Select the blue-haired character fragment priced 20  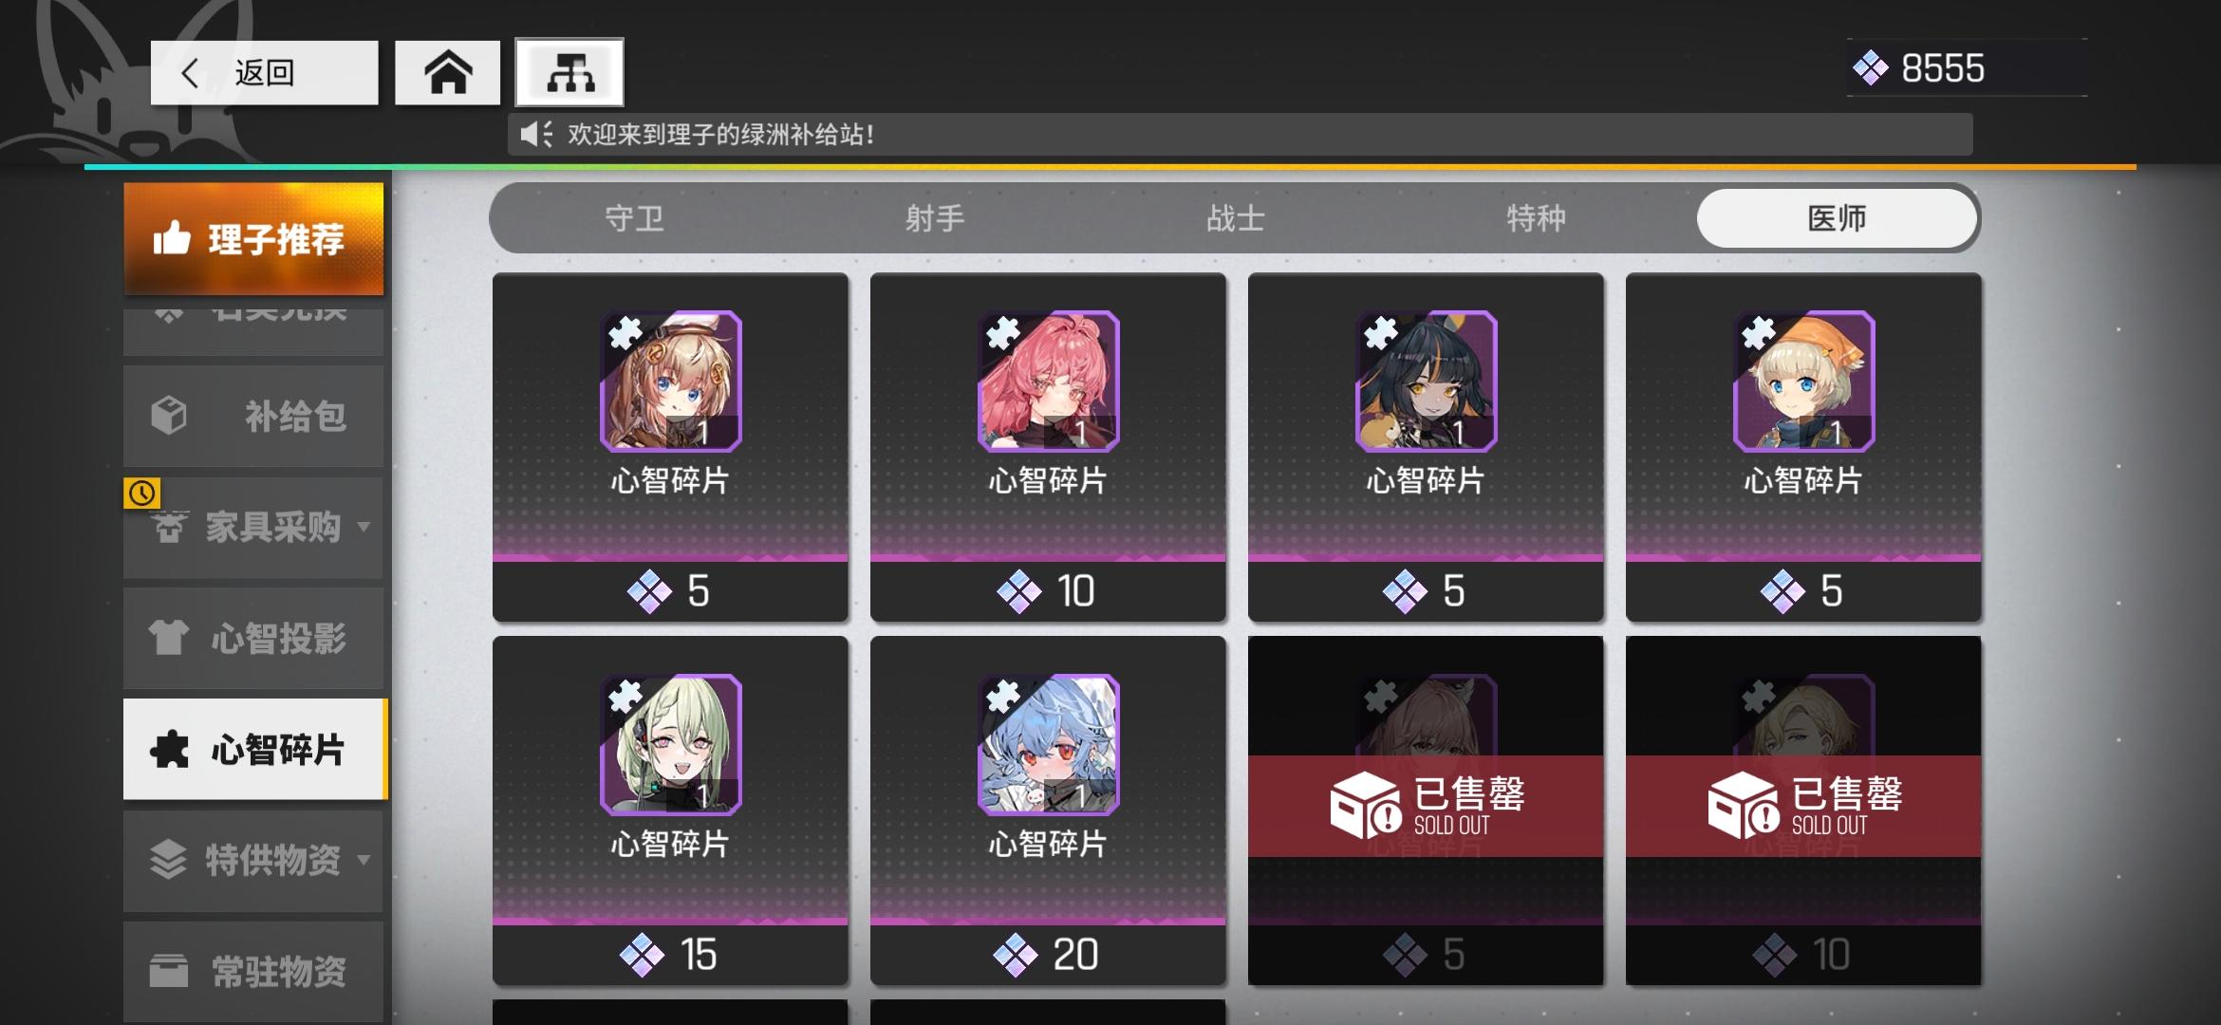(x=1048, y=744)
